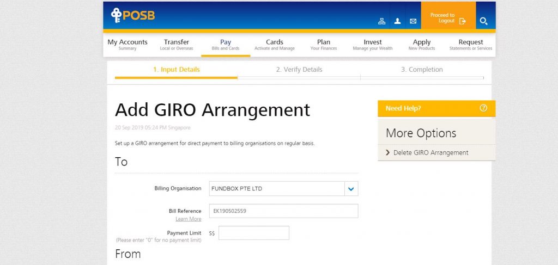Viewport: 558px width, 265px height.
Task: Click the Payment Limit input field
Action: pyautogui.click(x=254, y=233)
